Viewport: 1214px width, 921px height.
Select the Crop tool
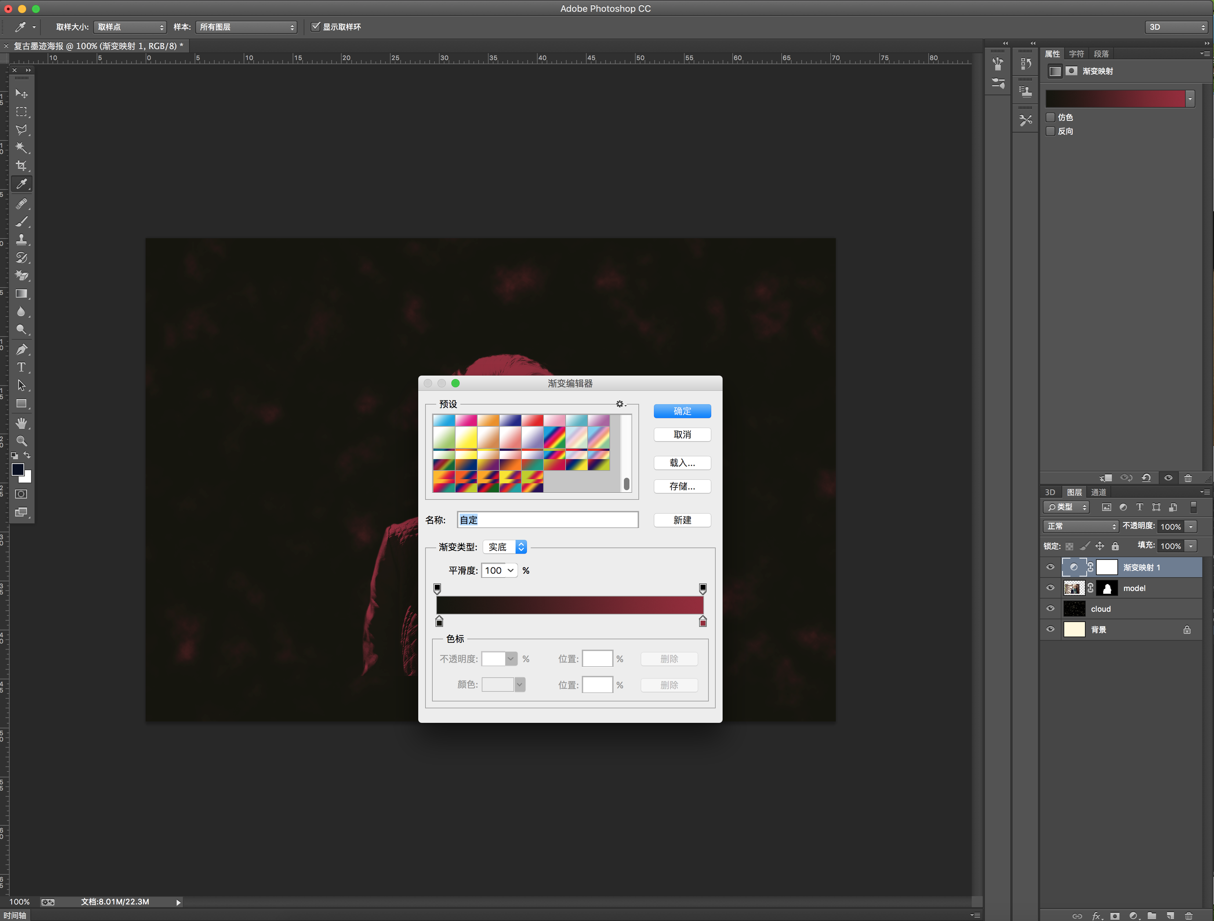point(21,166)
